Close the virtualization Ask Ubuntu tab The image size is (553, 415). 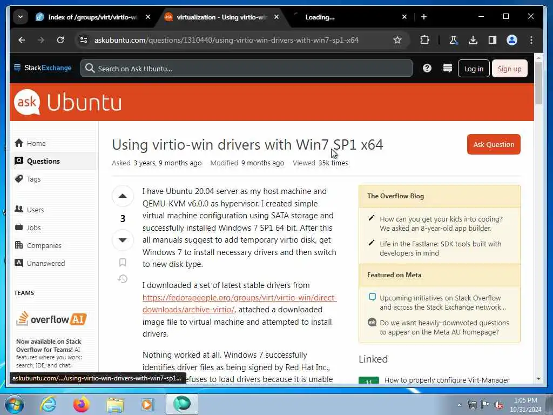pyautogui.click(x=276, y=17)
